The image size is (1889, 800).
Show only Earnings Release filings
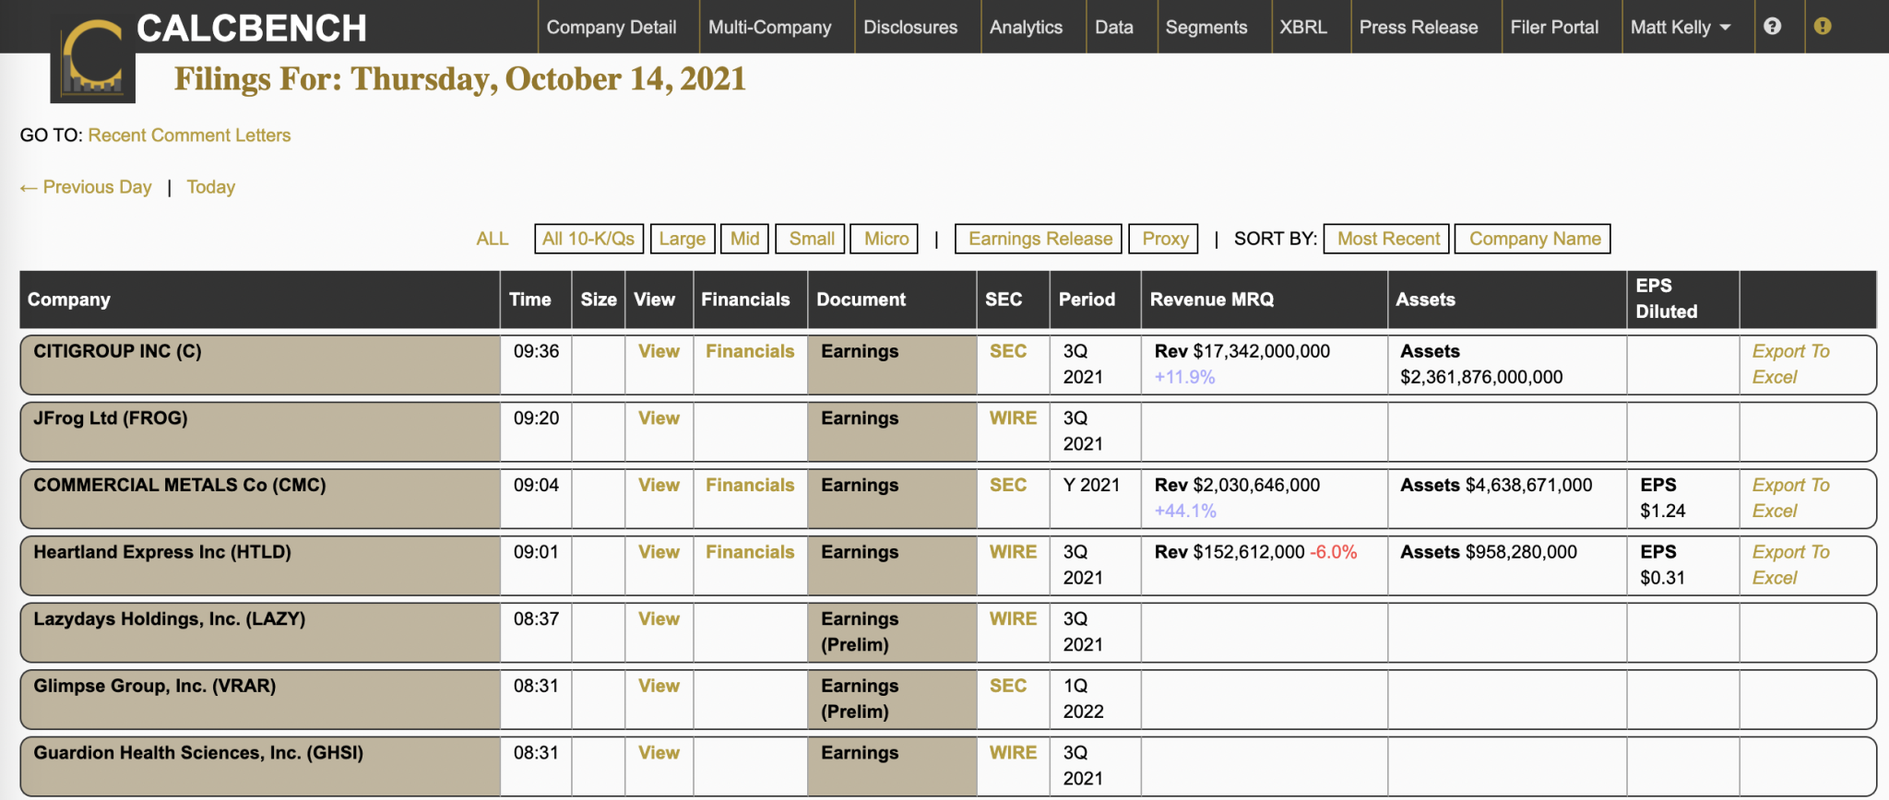[1040, 239]
